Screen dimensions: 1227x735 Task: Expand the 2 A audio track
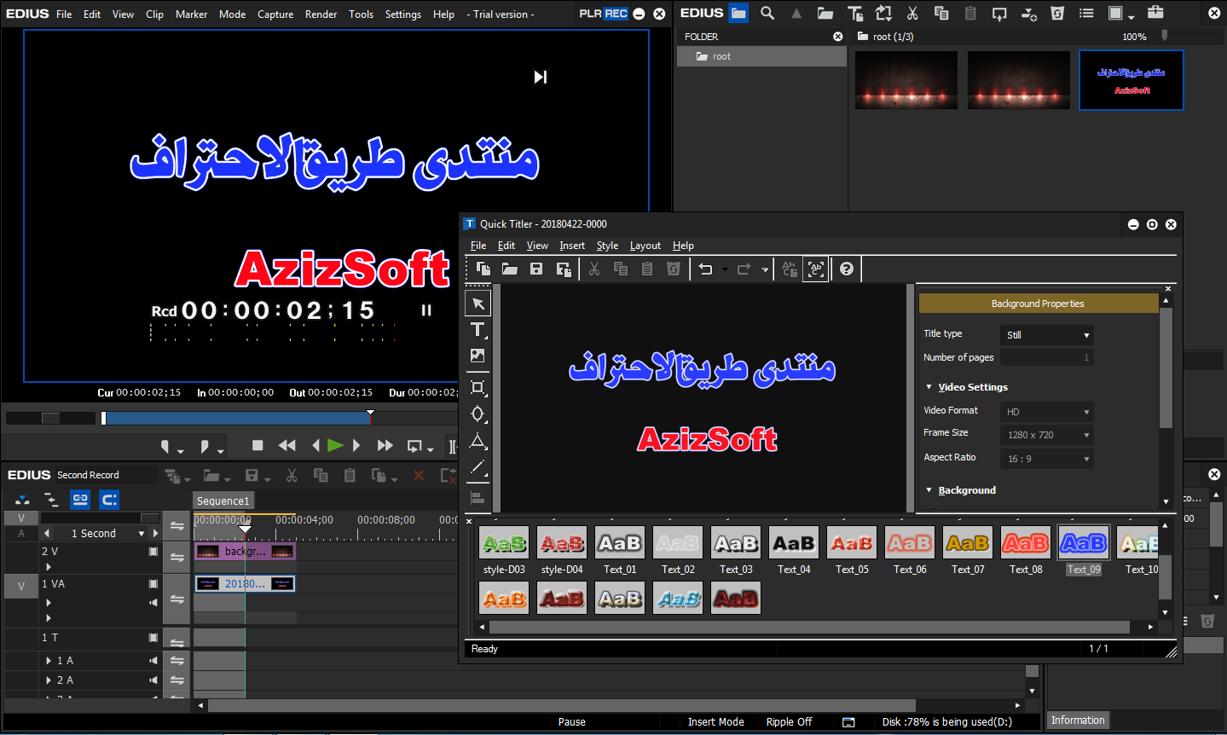(x=49, y=680)
